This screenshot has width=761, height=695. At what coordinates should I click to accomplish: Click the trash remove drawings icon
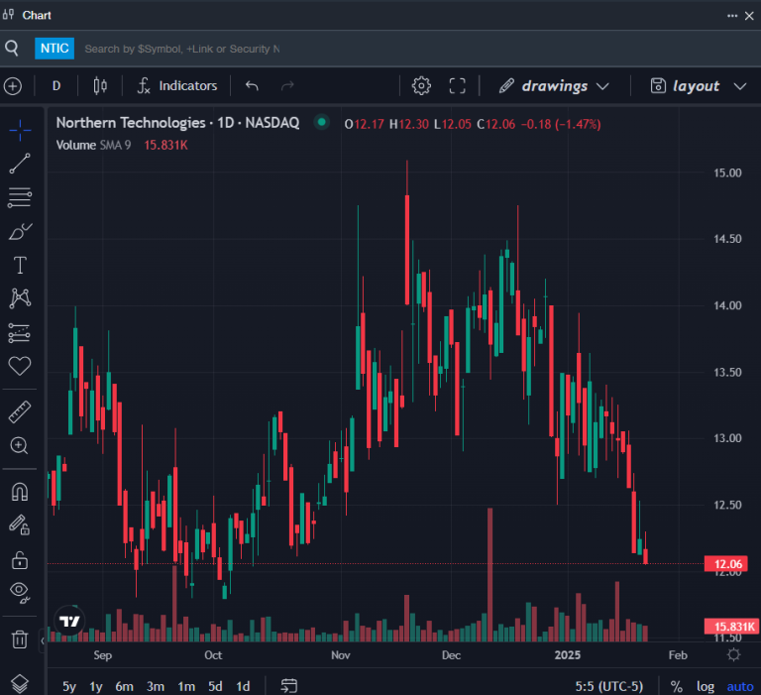click(20, 639)
